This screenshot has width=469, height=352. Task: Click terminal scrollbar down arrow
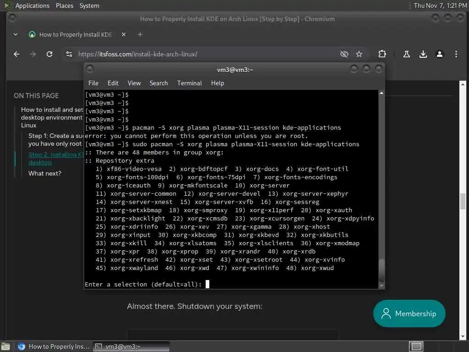pos(382,286)
